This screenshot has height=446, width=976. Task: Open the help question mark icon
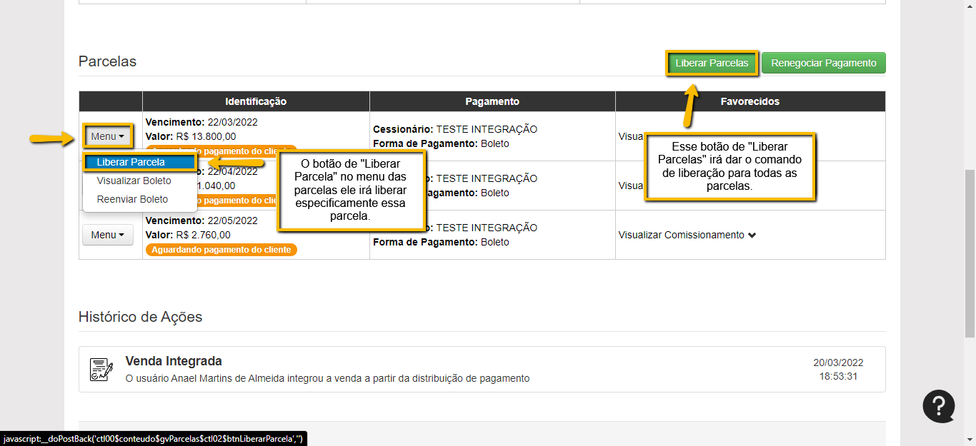938,406
